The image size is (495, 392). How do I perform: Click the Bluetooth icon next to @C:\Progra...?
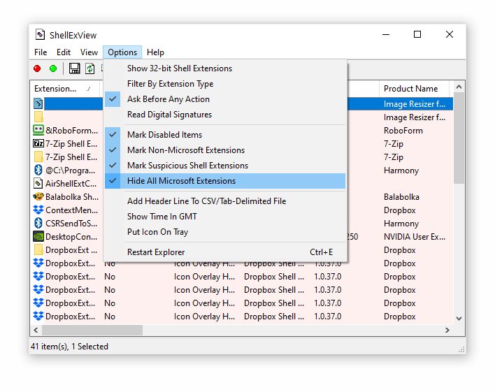[x=38, y=170]
